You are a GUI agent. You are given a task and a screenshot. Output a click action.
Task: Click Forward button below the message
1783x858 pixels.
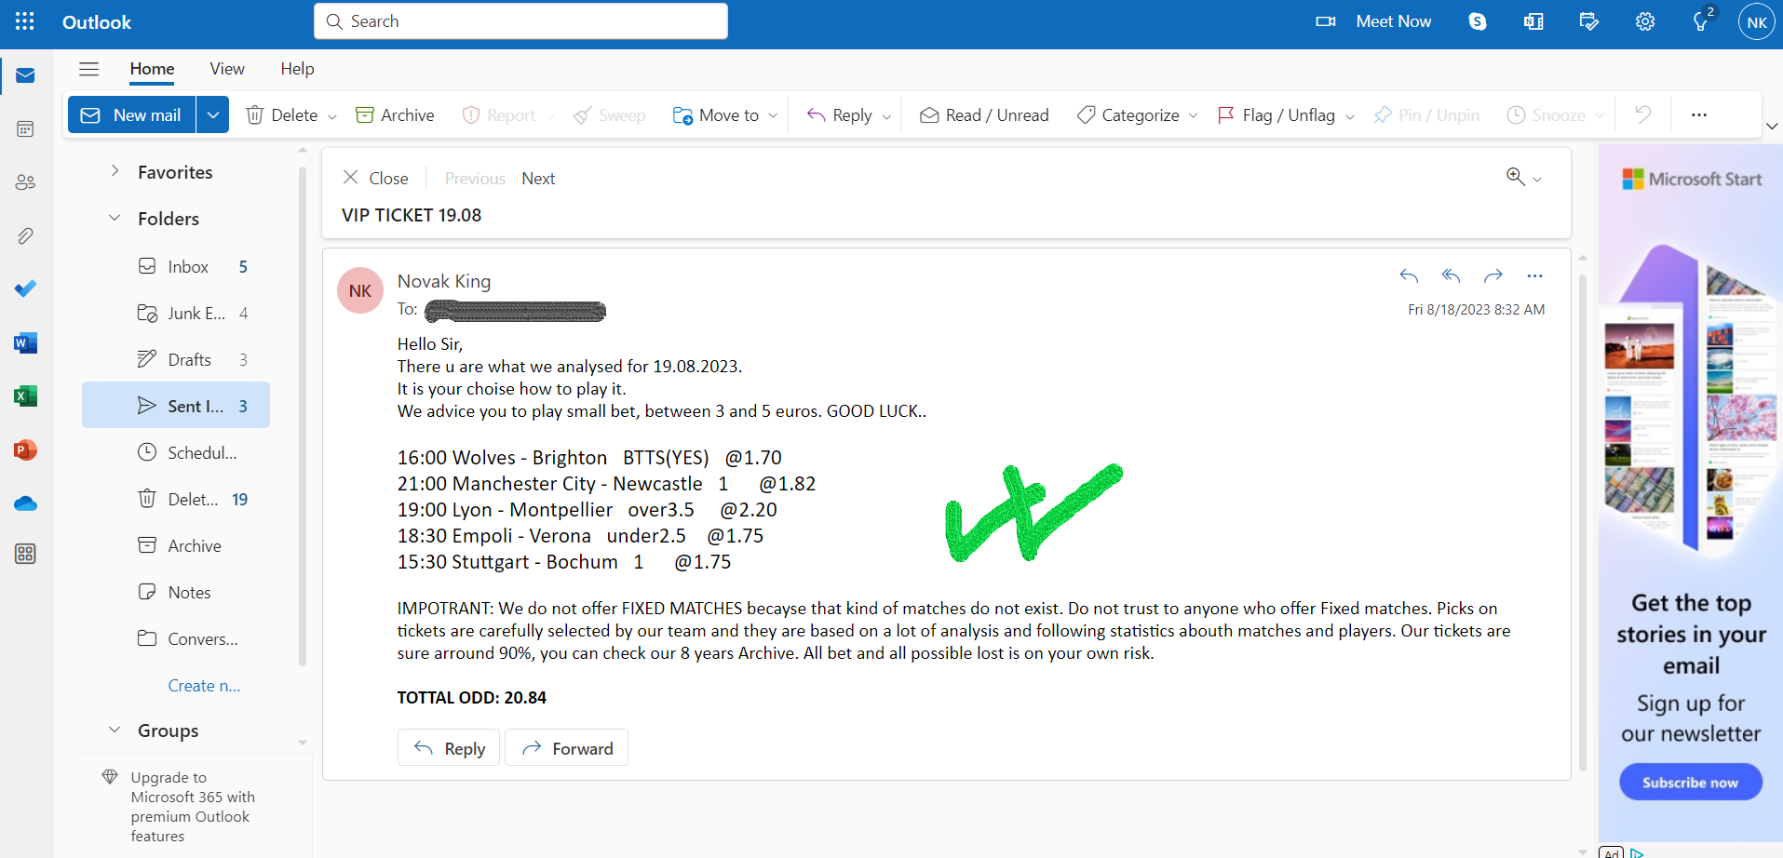(x=566, y=747)
